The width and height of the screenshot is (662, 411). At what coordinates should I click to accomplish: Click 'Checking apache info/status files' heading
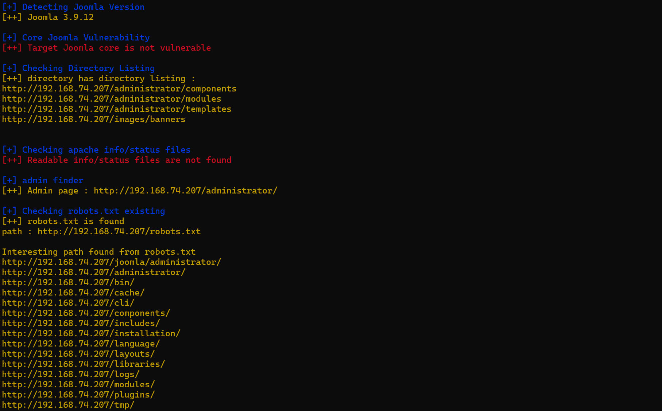tap(96, 150)
